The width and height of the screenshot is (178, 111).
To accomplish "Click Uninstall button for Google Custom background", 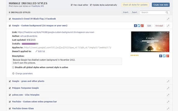I will coord(159,26).
